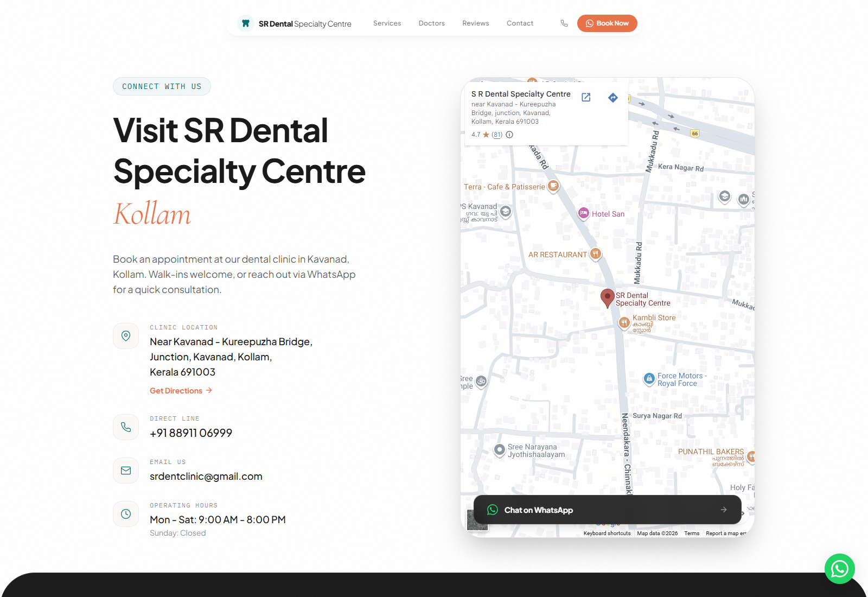The width and height of the screenshot is (868, 597).
Task: Click the Kerala 691003 address line
Action: (x=183, y=372)
